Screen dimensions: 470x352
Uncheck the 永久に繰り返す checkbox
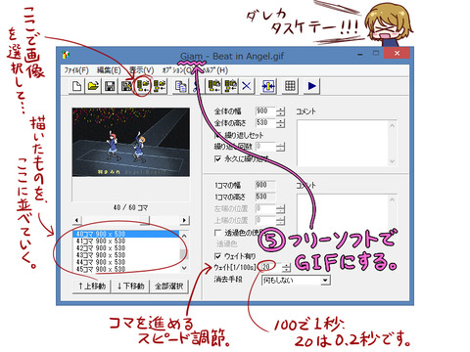pyautogui.click(x=217, y=159)
